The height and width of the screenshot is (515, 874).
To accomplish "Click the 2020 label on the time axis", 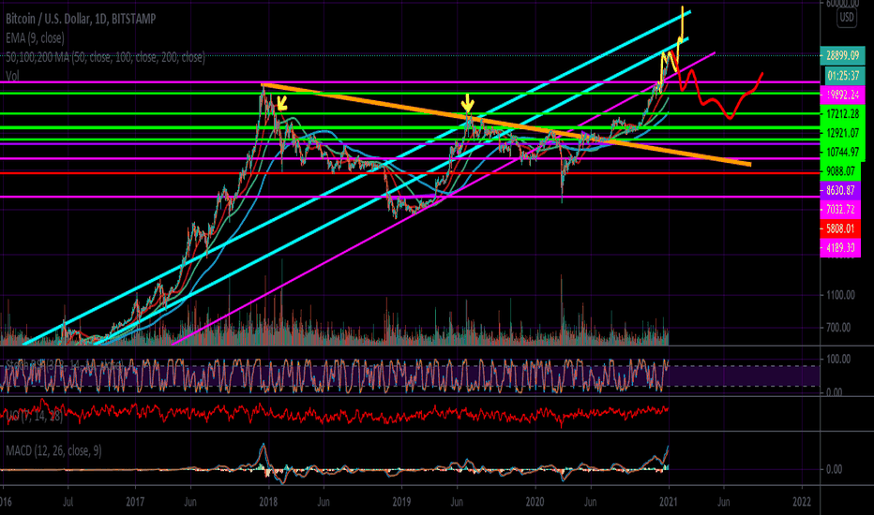I will point(535,502).
